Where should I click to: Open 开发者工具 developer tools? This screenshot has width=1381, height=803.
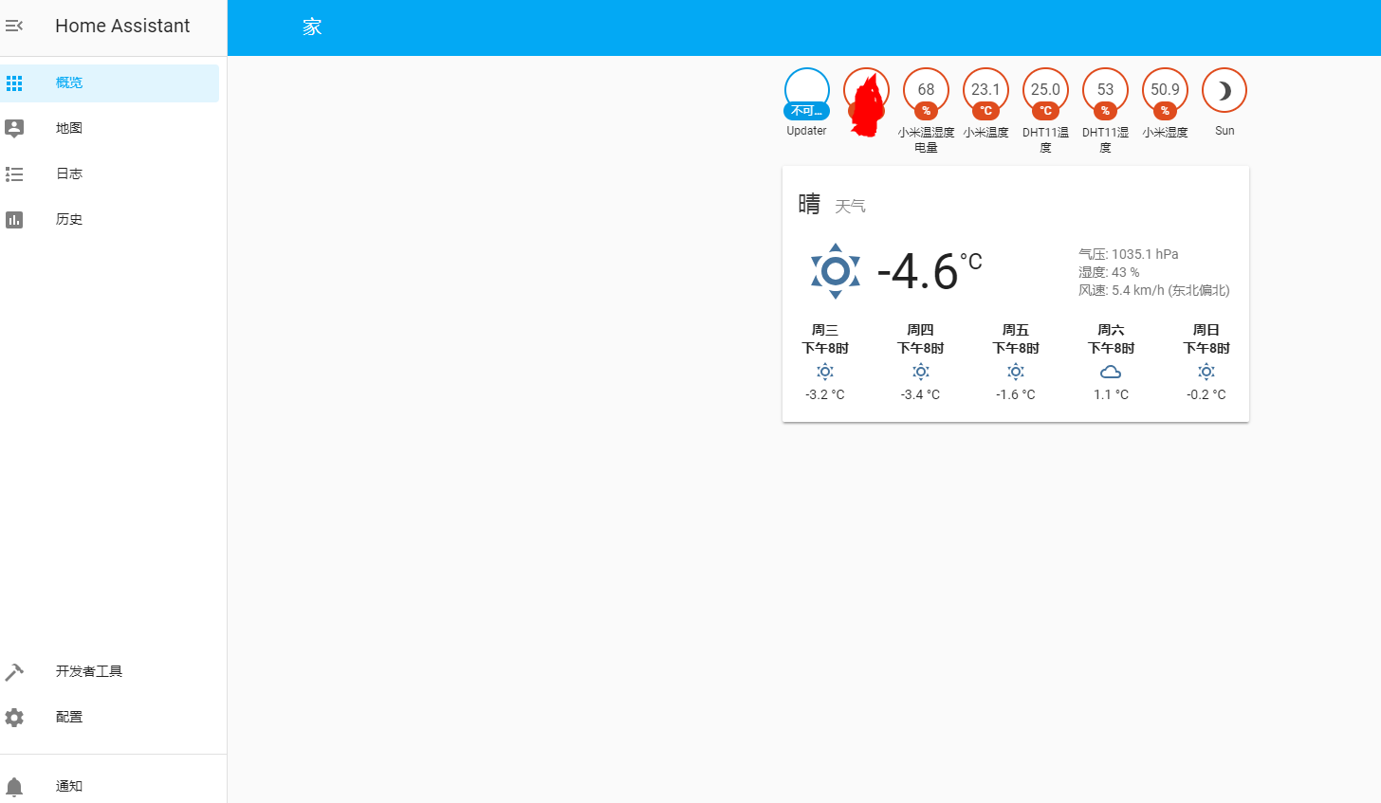tap(109, 672)
